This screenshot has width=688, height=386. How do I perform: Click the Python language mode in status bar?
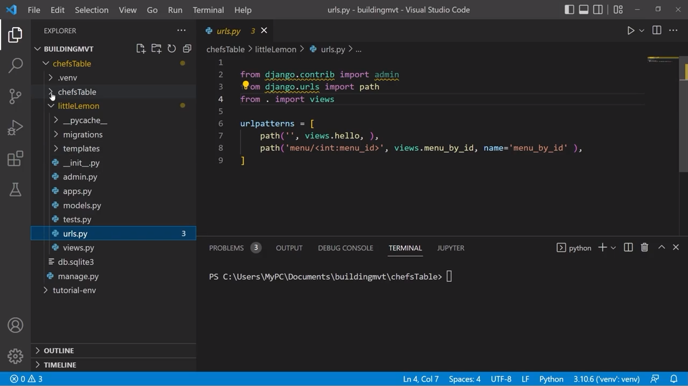[551, 379]
